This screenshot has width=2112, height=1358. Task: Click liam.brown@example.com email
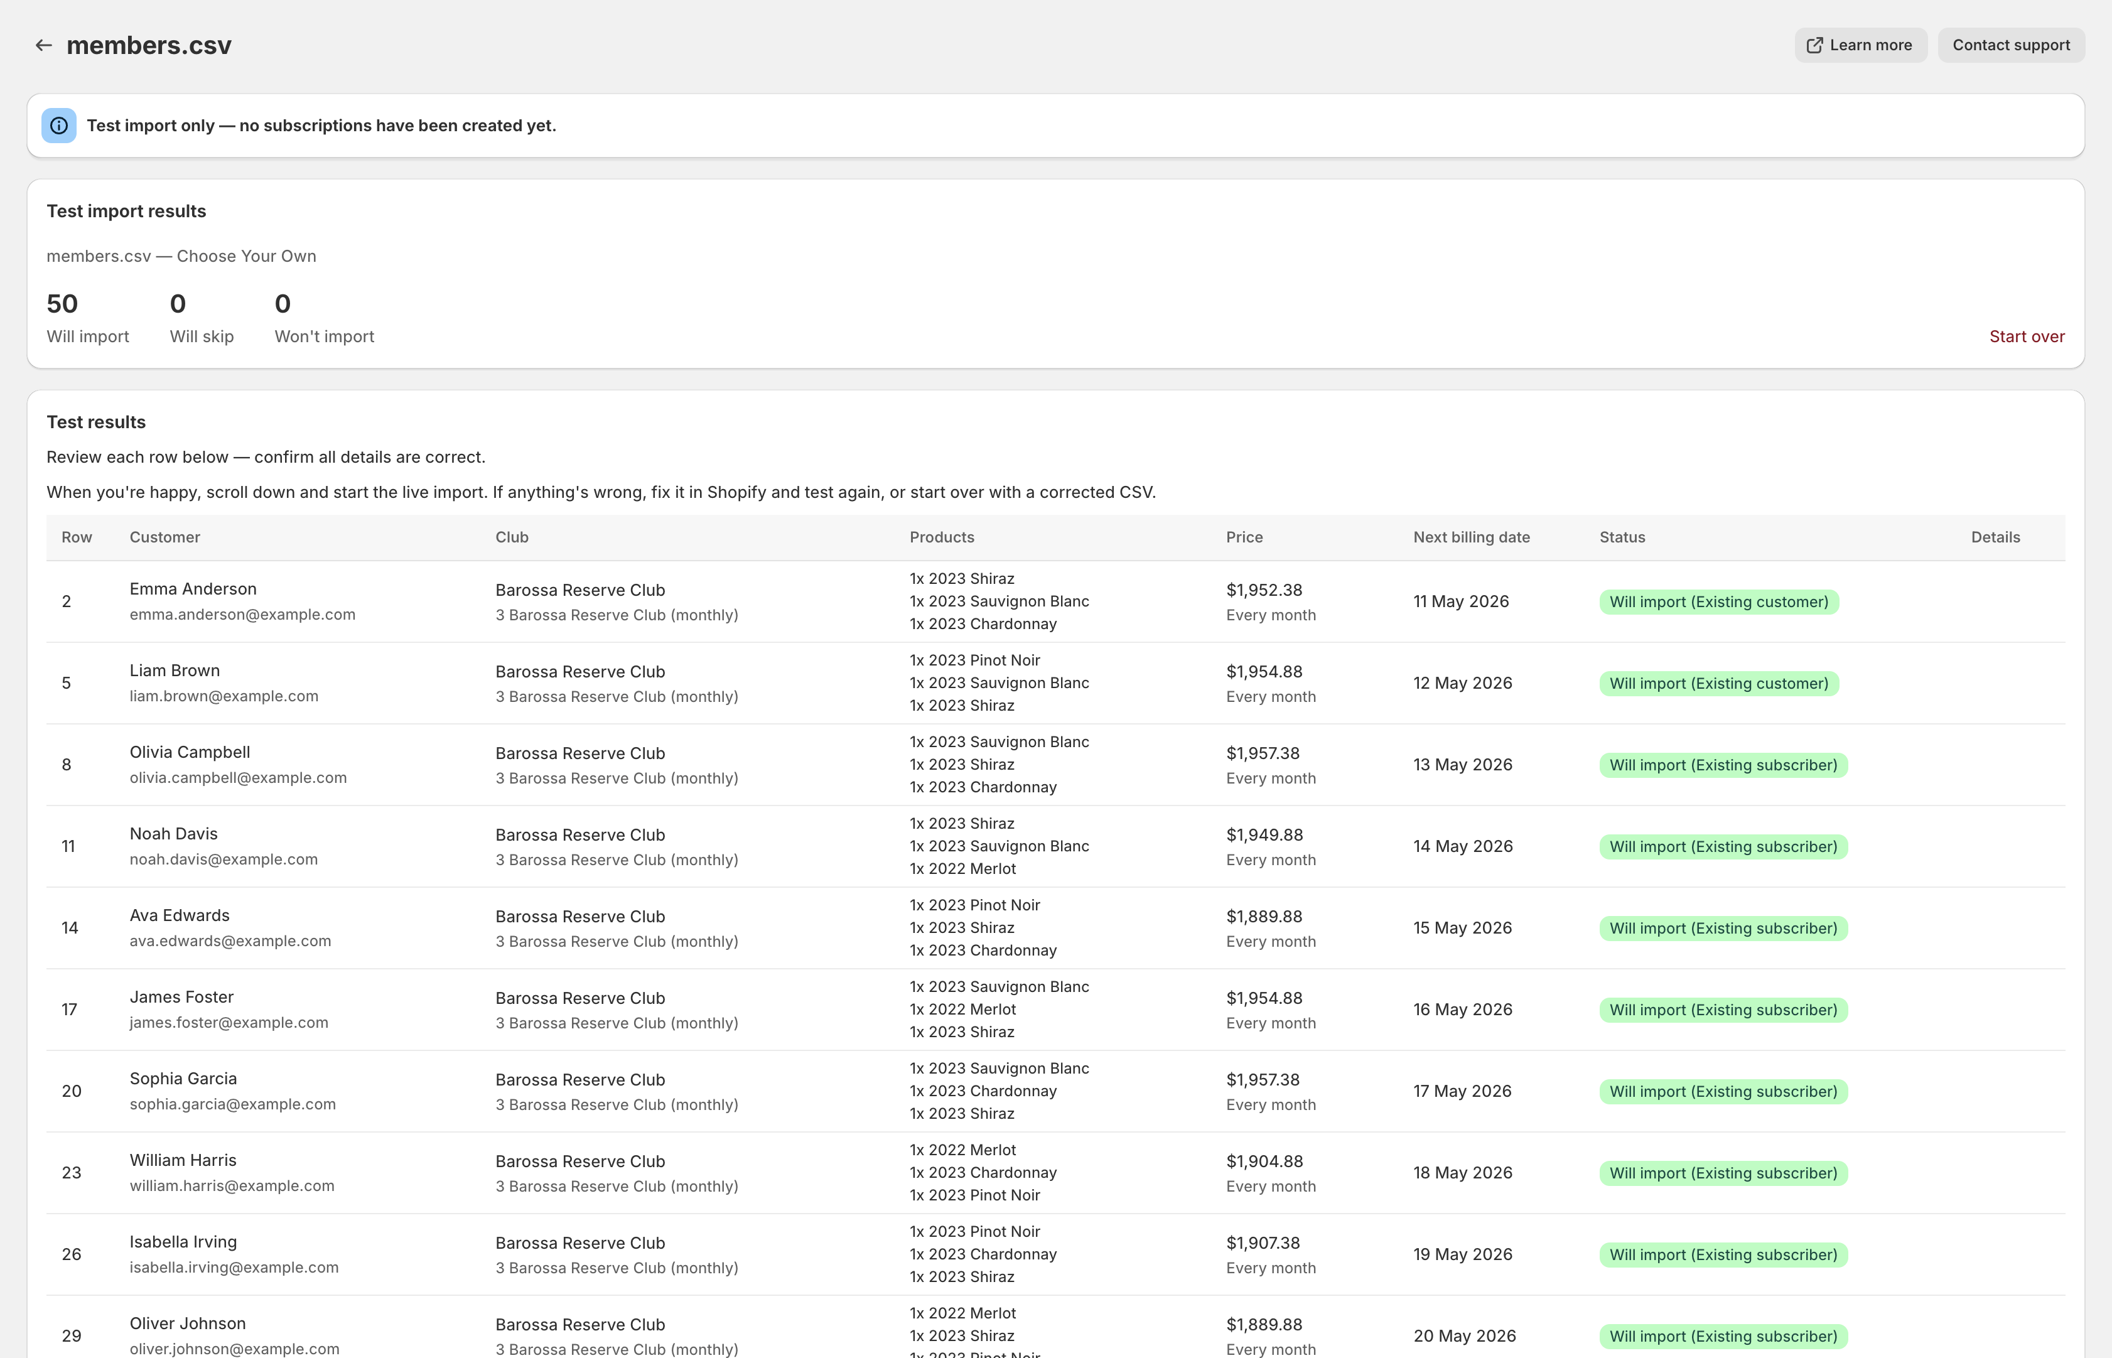point(224,696)
